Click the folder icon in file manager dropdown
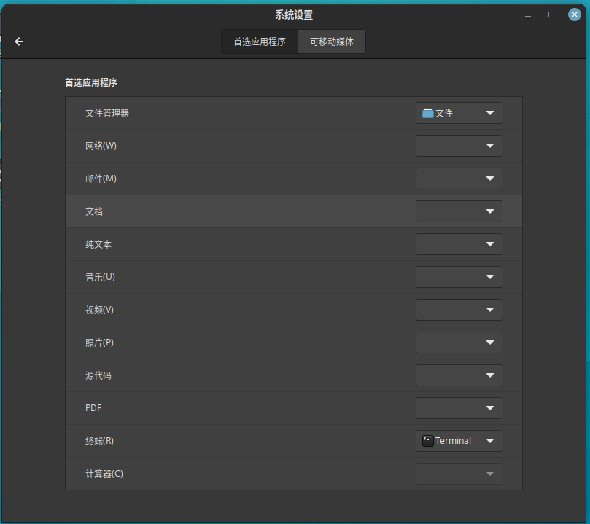590x524 pixels. pyautogui.click(x=428, y=113)
